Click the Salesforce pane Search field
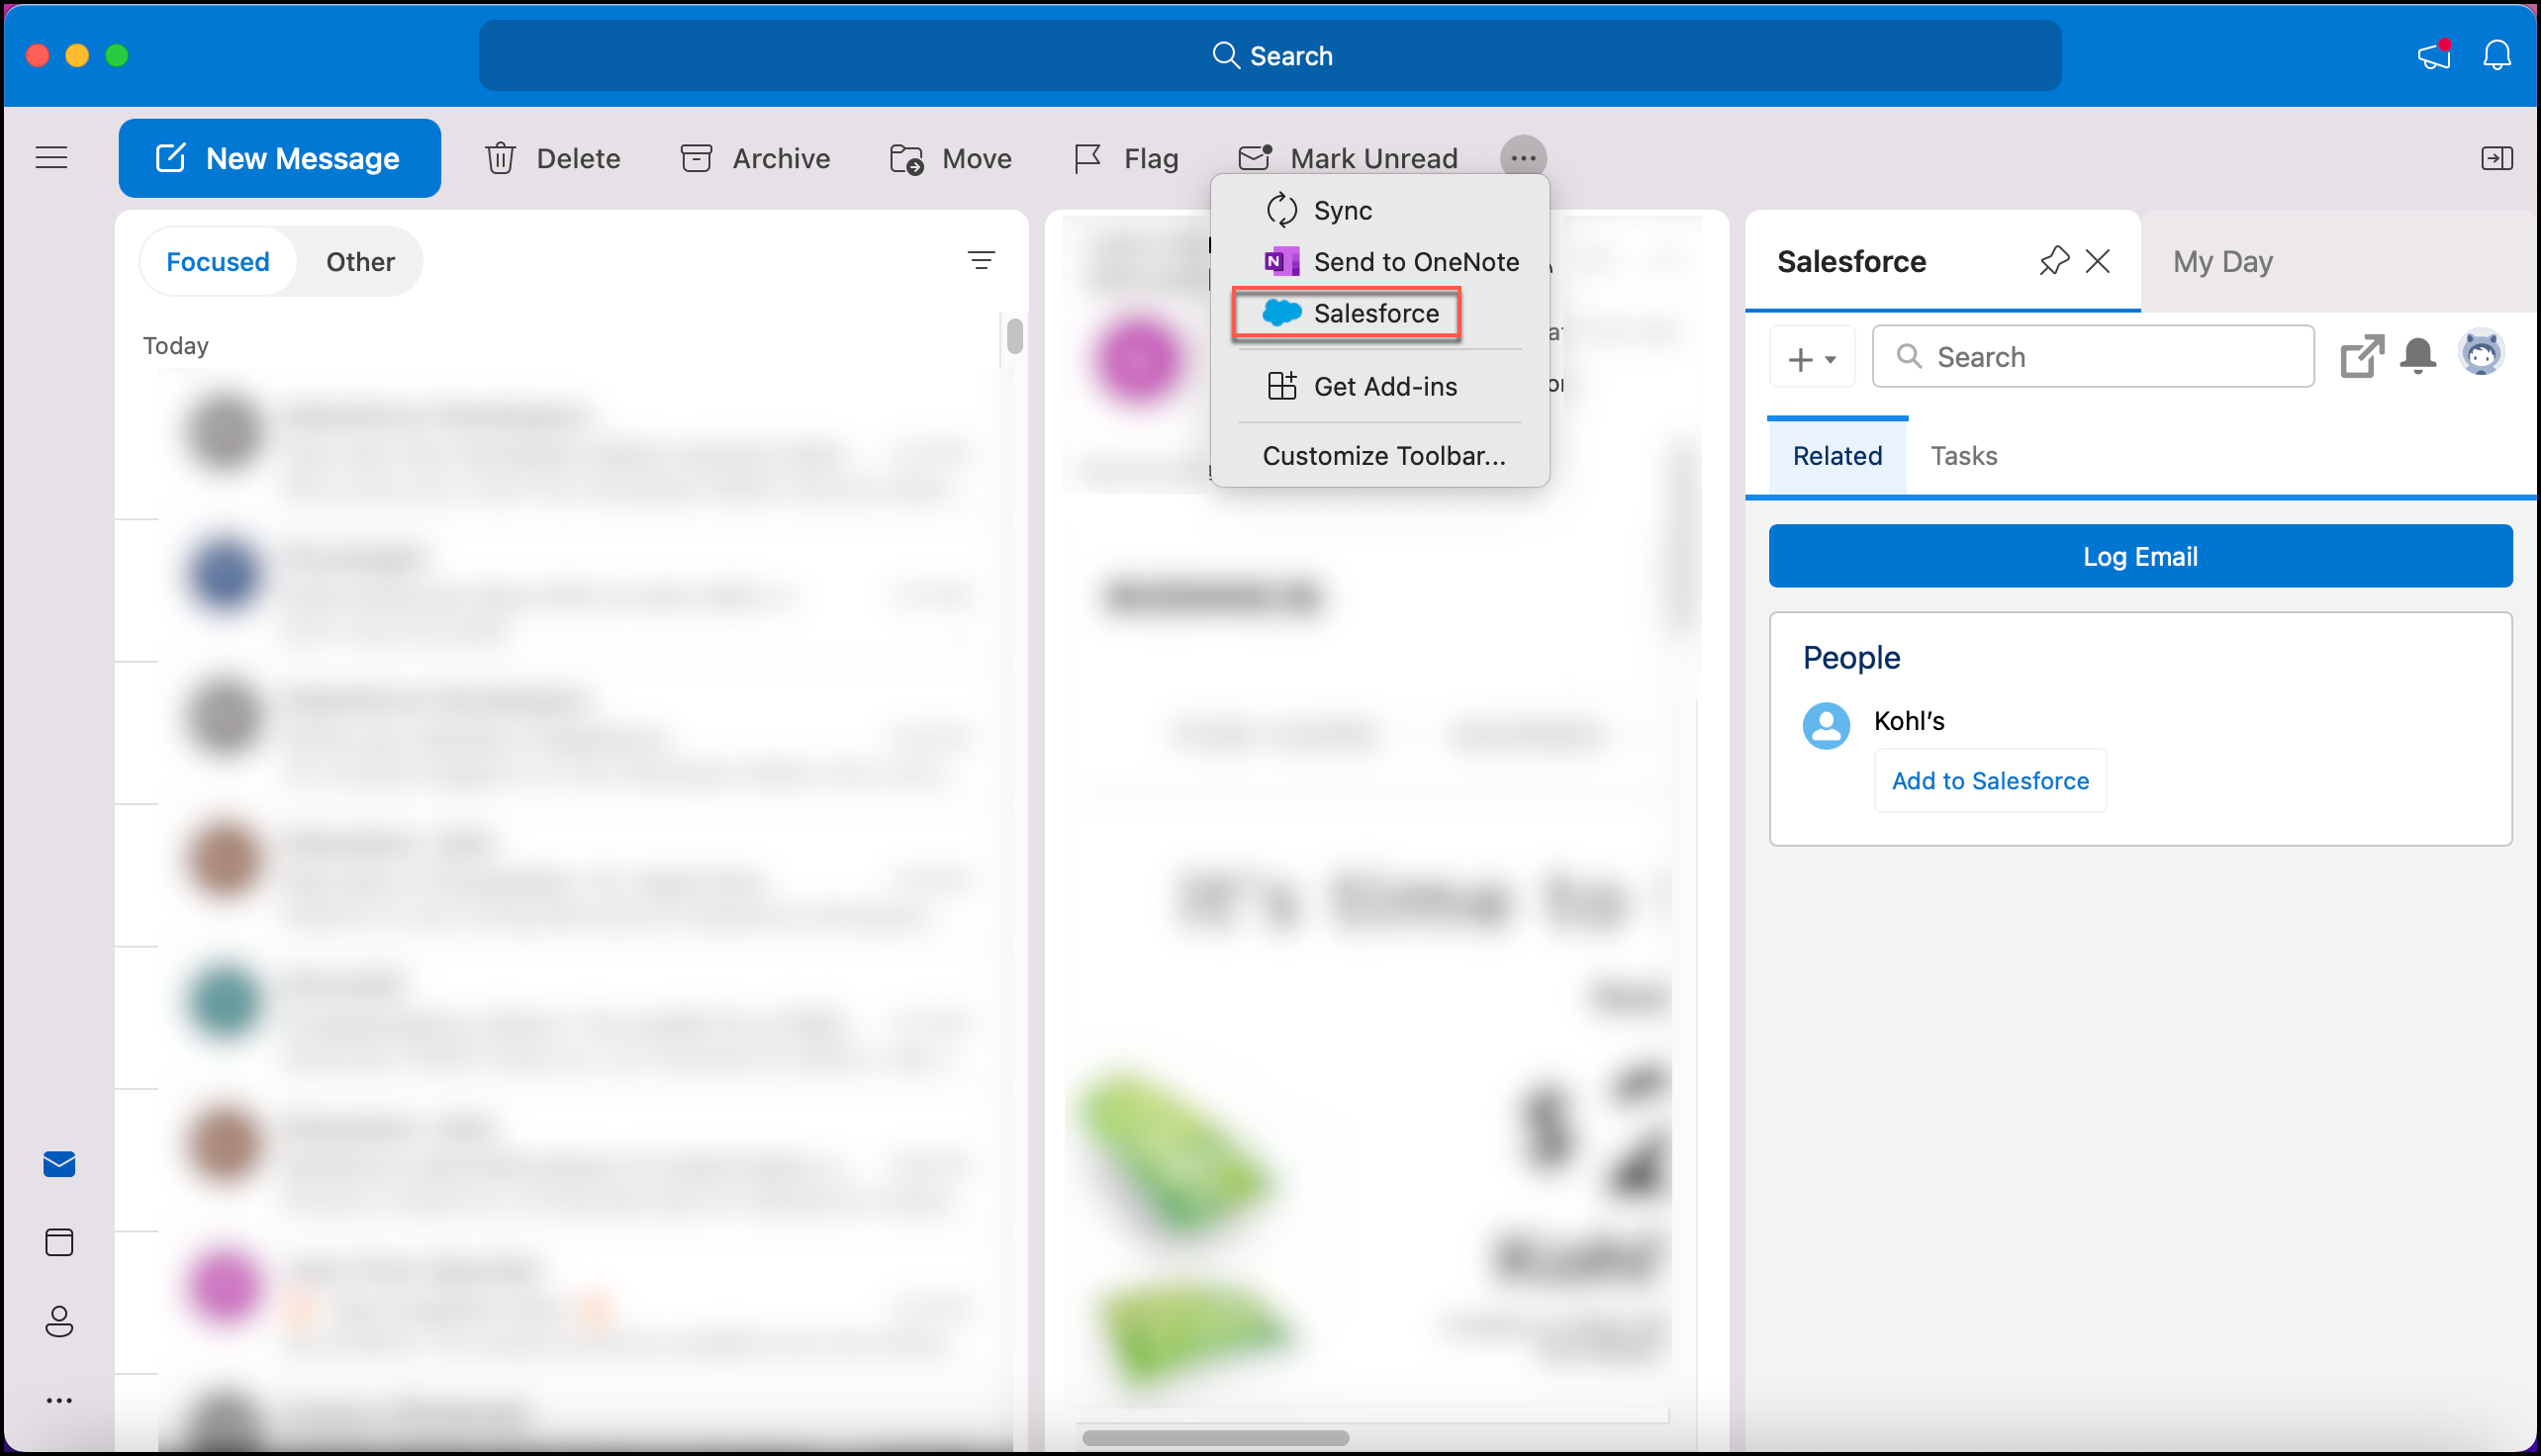 pos(2093,357)
